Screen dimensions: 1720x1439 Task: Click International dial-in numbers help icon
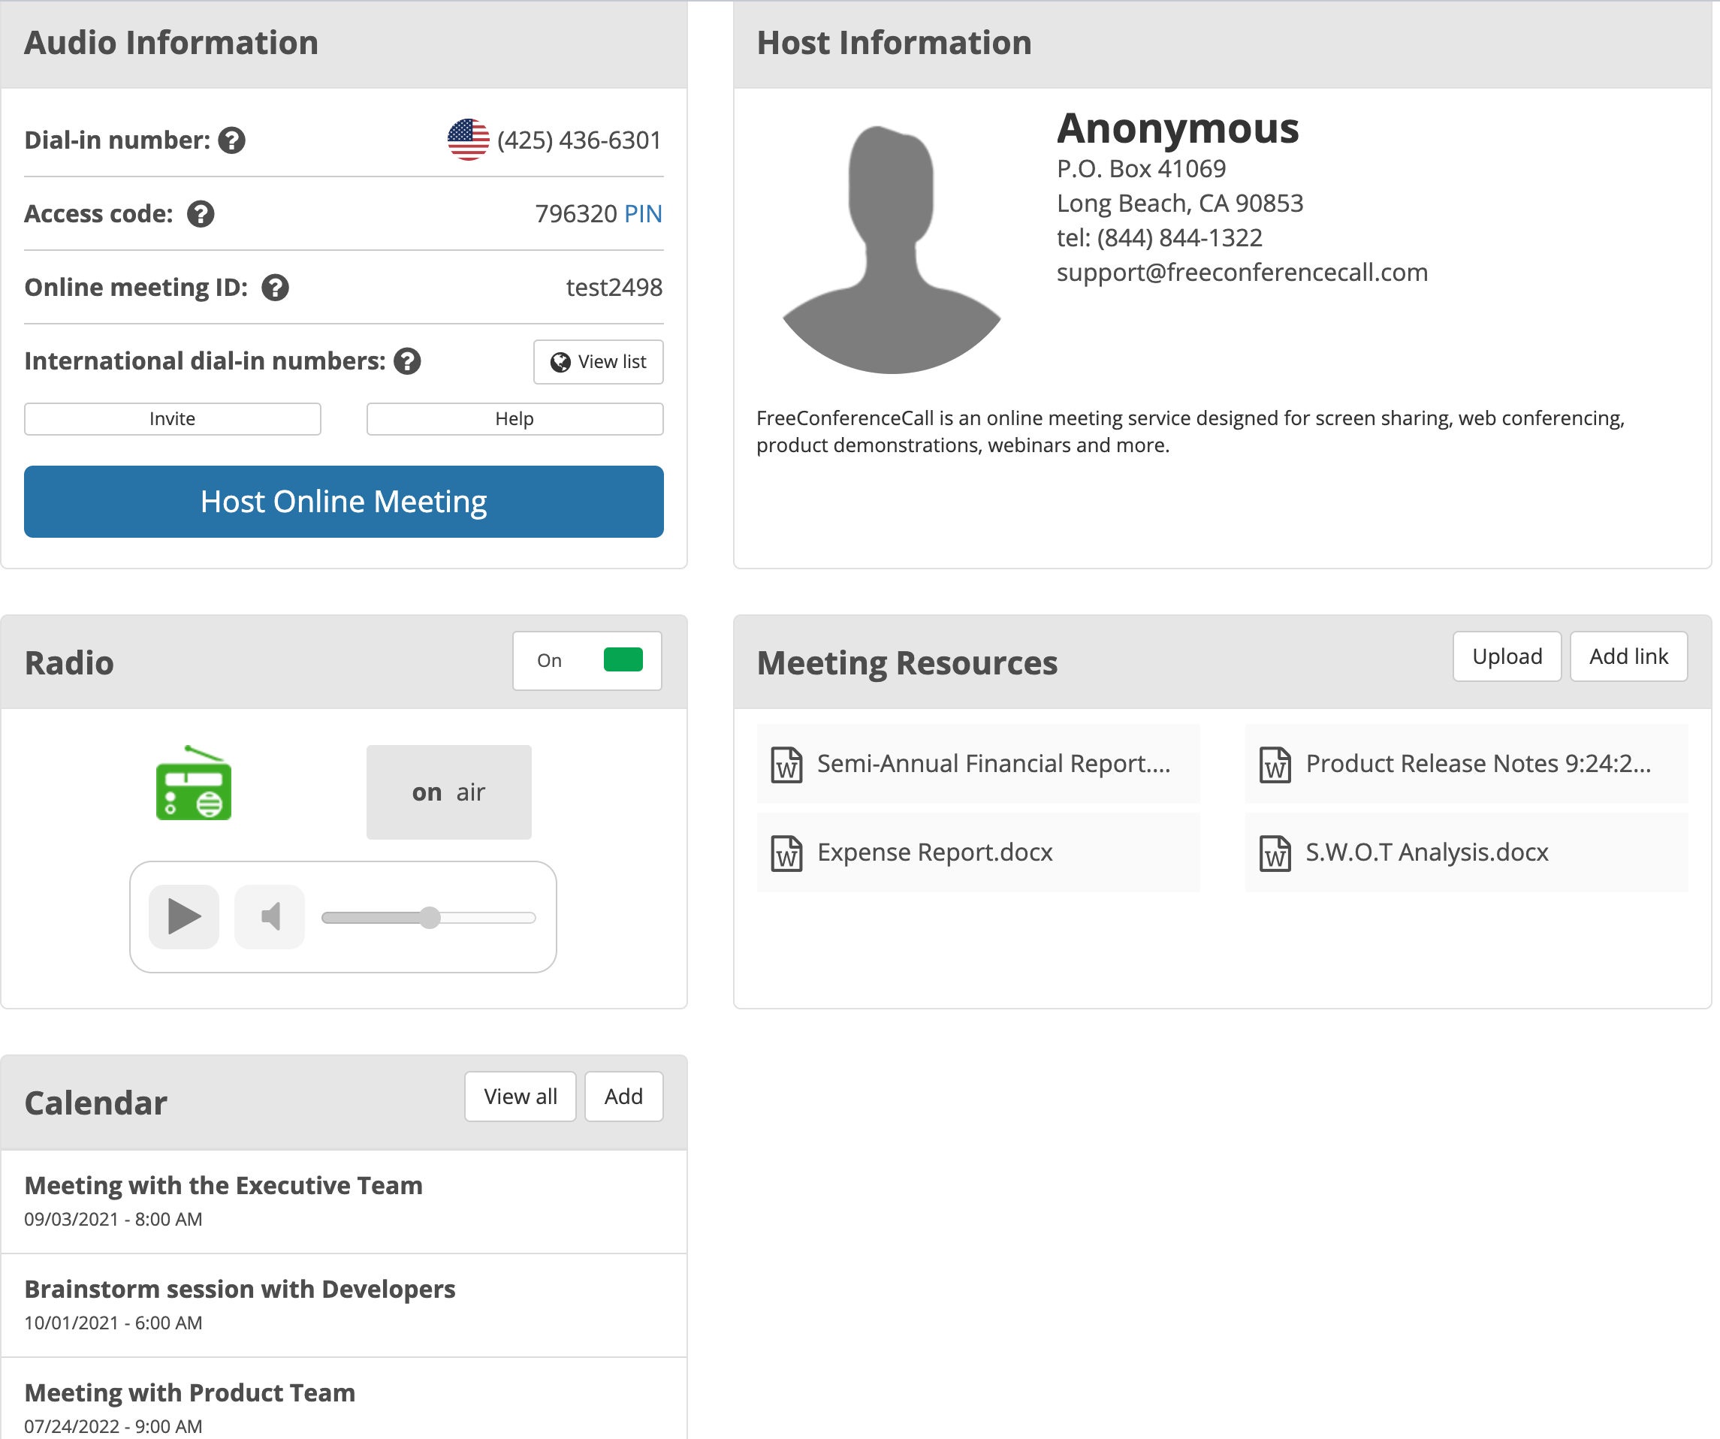point(407,361)
